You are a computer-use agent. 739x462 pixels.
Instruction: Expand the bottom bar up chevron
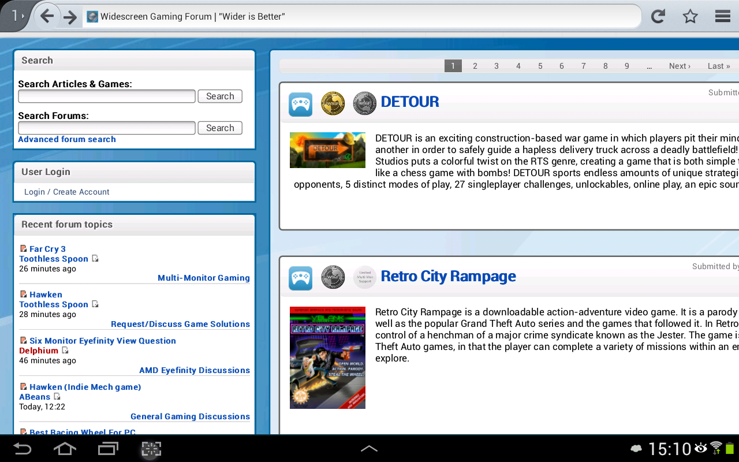(x=369, y=449)
